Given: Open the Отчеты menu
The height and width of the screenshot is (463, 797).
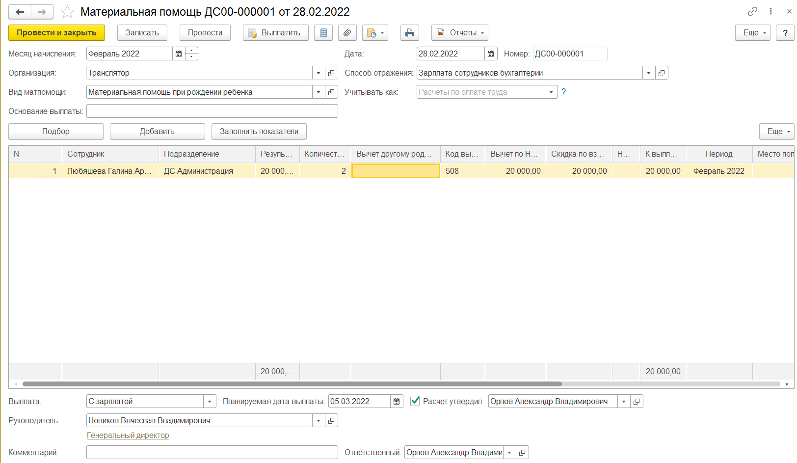Looking at the screenshot, I should pyautogui.click(x=460, y=33).
